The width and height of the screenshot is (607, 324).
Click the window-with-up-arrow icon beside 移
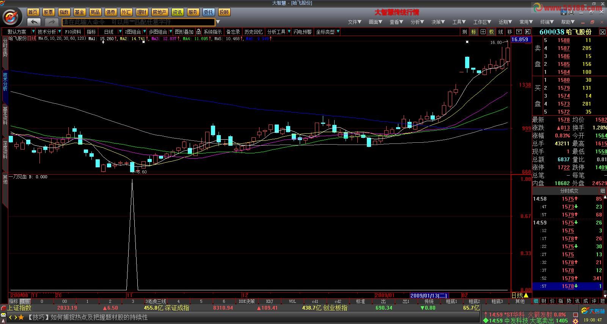point(519,32)
